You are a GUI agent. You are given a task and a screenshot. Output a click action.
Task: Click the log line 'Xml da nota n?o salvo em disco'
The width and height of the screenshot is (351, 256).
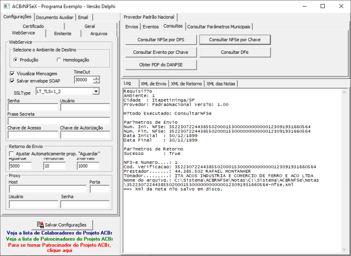[173, 189]
